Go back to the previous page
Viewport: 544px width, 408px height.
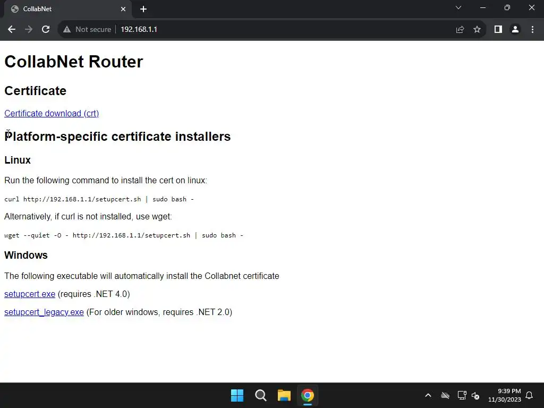(x=12, y=30)
